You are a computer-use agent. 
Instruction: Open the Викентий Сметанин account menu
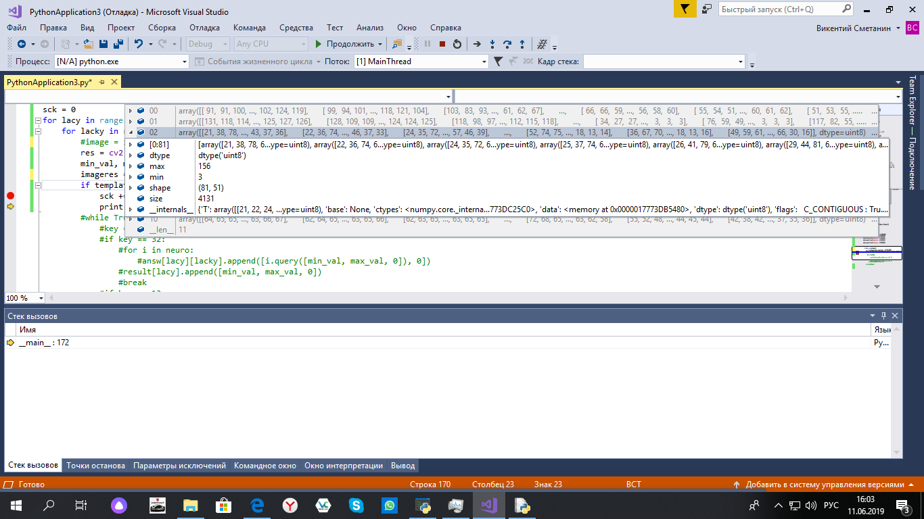[x=858, y=28]
